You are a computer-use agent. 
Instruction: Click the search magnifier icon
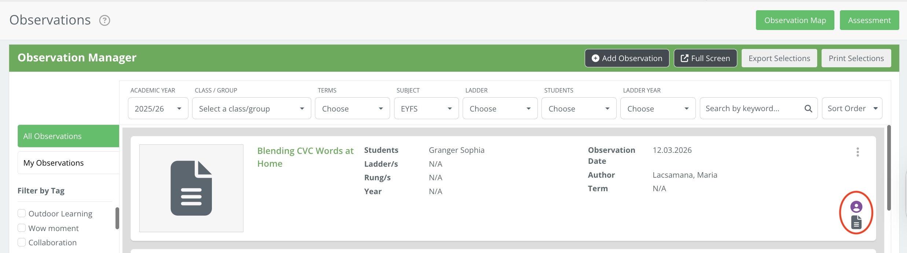[808, 109]
